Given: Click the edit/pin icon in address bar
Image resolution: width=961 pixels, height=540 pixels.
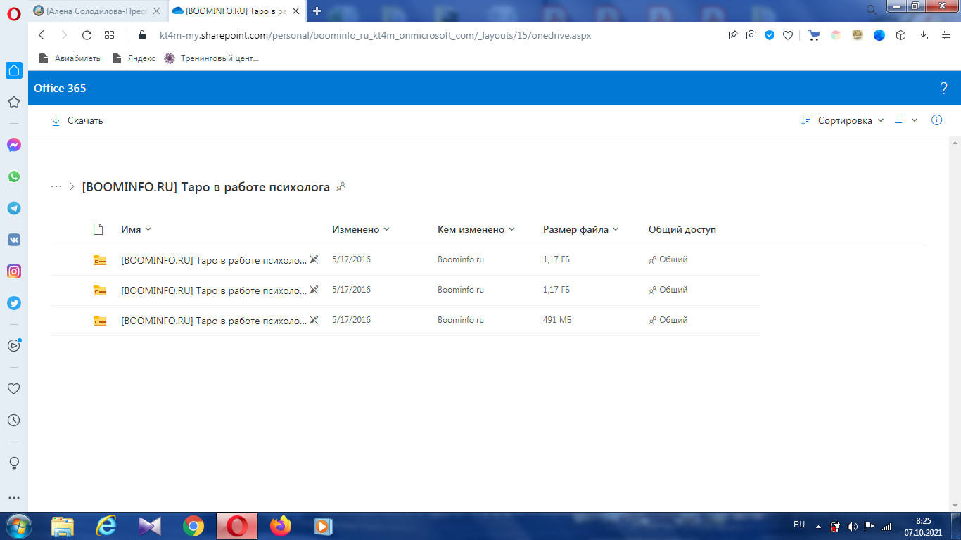Looking at the screenshot, I should coord(733,35).
